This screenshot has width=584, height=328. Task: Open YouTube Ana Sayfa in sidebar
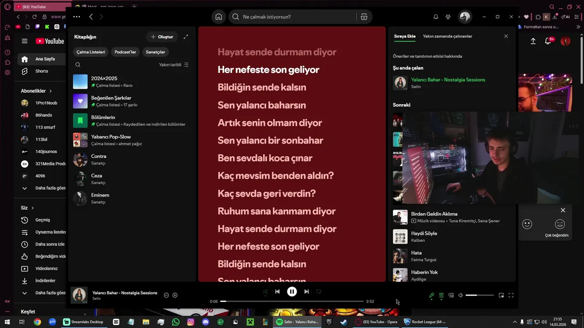pos(42,59)
